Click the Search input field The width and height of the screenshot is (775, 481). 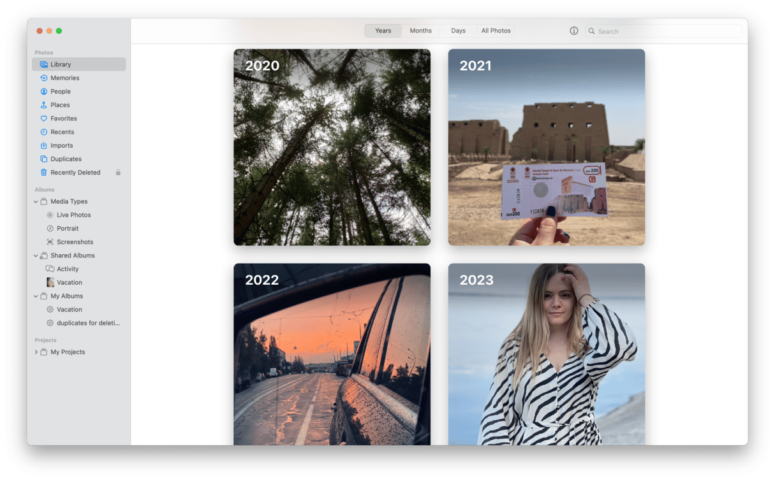663,31
